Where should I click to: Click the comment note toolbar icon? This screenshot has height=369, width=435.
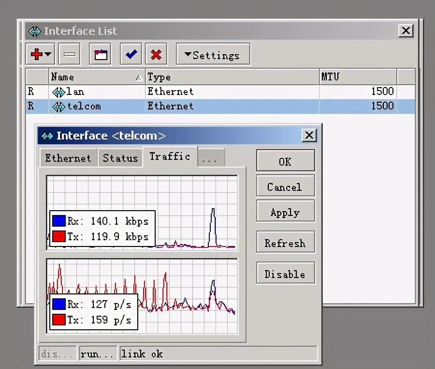(x=101, y=54)
